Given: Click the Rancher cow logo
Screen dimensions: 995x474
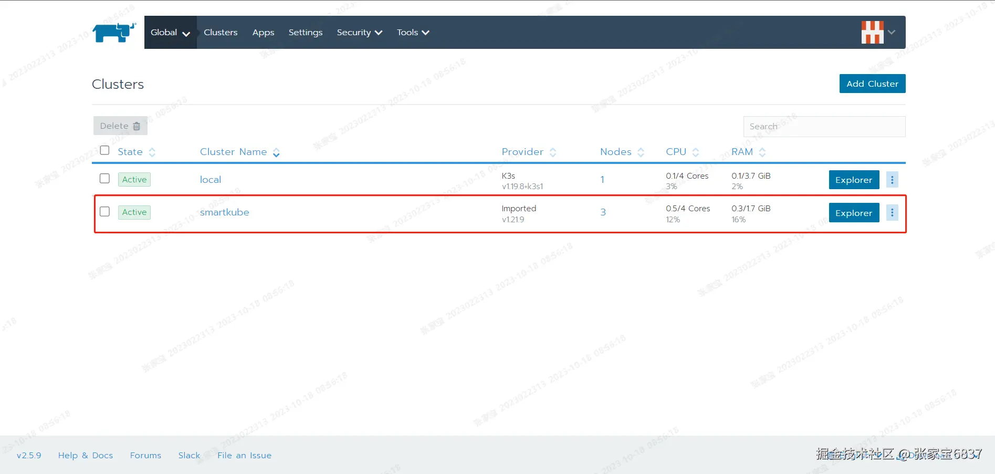Looking at the screenshot, I should [x=114, y=32].
